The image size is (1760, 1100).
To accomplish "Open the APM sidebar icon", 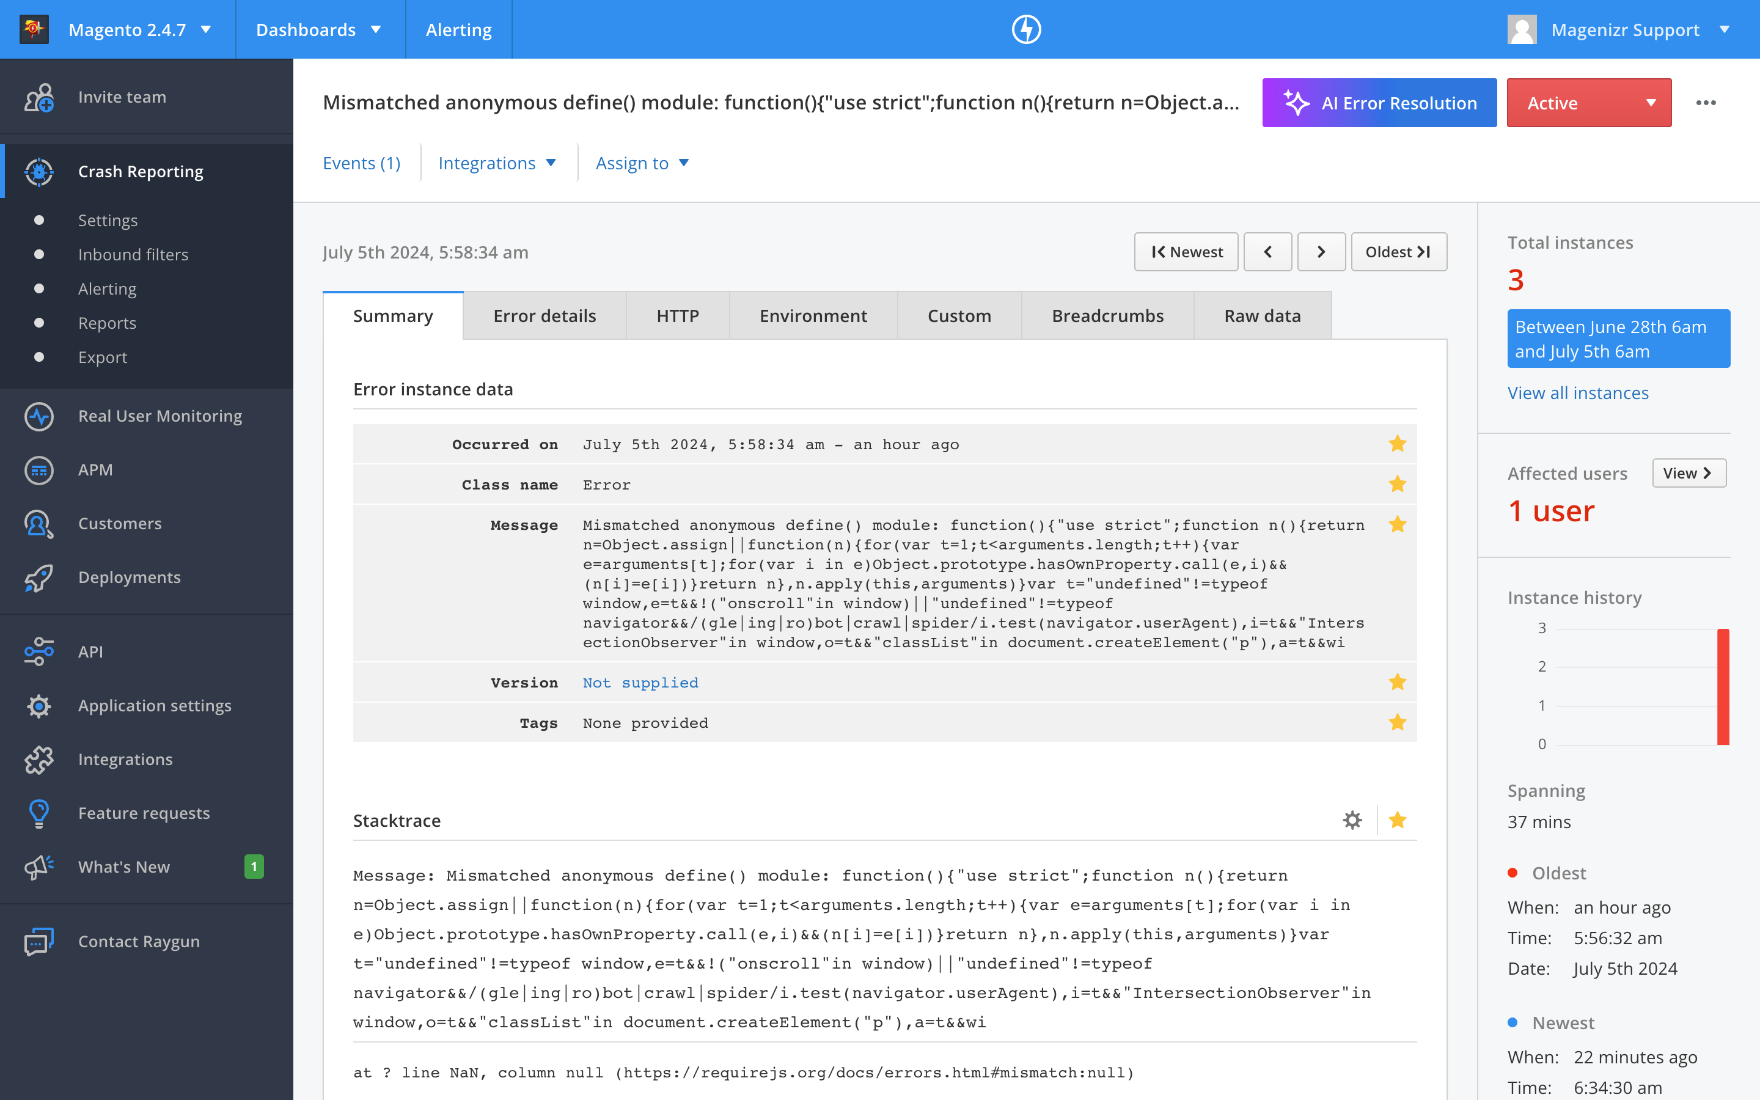I will (38, 470).
